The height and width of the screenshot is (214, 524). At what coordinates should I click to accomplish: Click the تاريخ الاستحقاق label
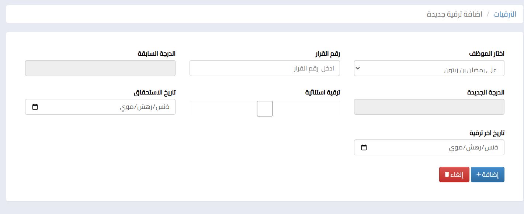click(155, 92)
